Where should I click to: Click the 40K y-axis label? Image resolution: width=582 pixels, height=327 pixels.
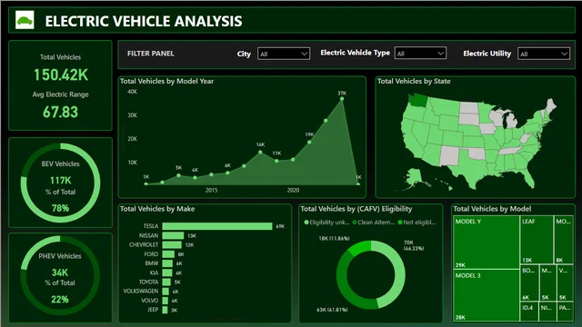pos(132,92)
